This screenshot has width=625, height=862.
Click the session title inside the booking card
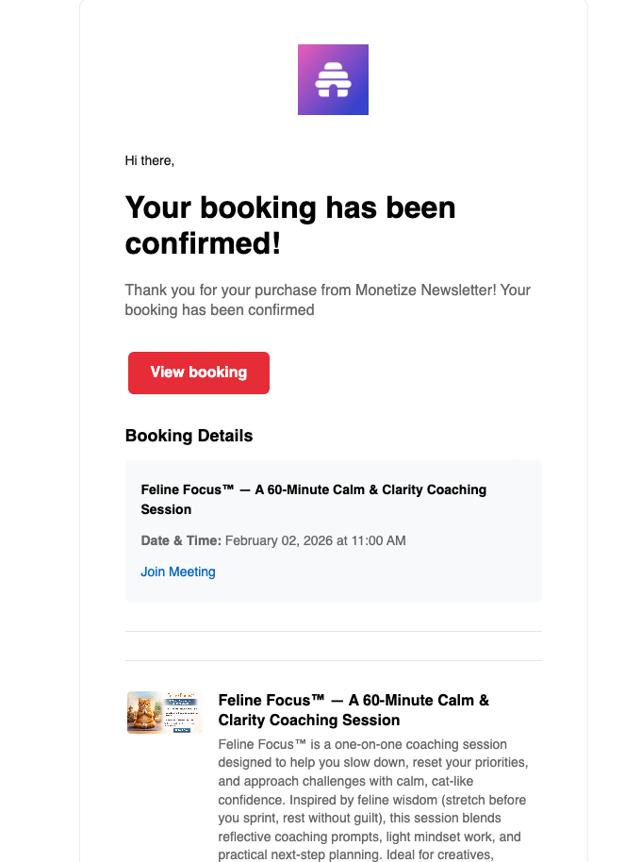[x=313, y=499]
